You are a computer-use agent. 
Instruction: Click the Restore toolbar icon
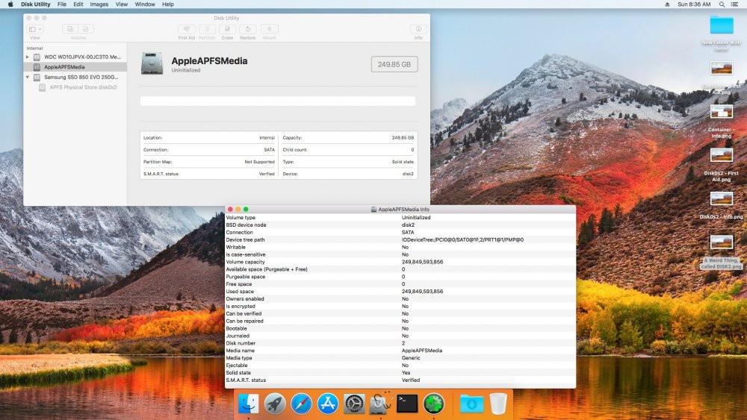pyautogui.click(x=248, y=29)
